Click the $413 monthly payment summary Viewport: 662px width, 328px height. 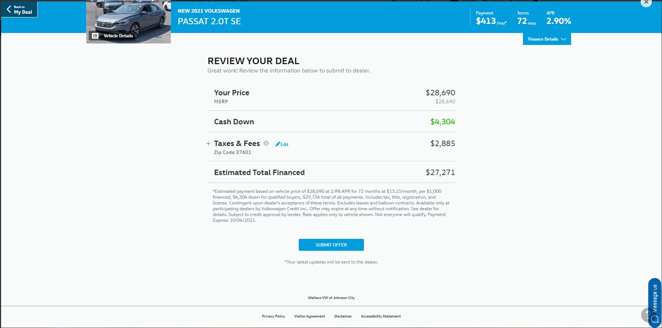(x=491, y=21)
